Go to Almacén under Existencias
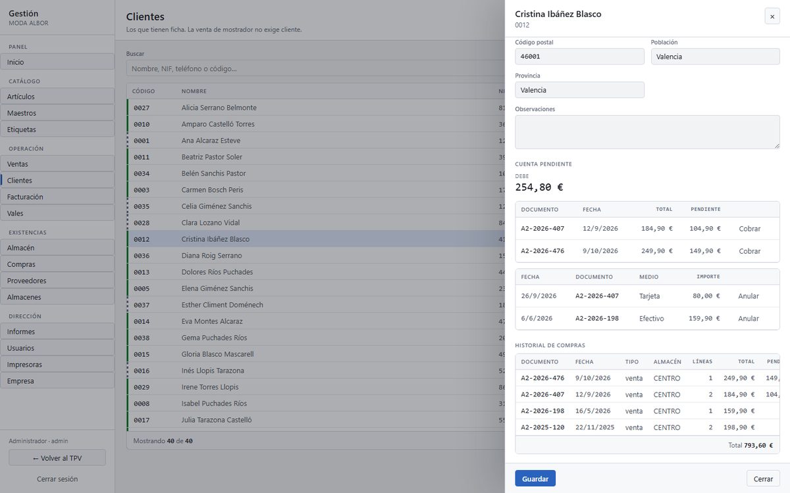Screen dimensions: 790x493 pos(58,248)
